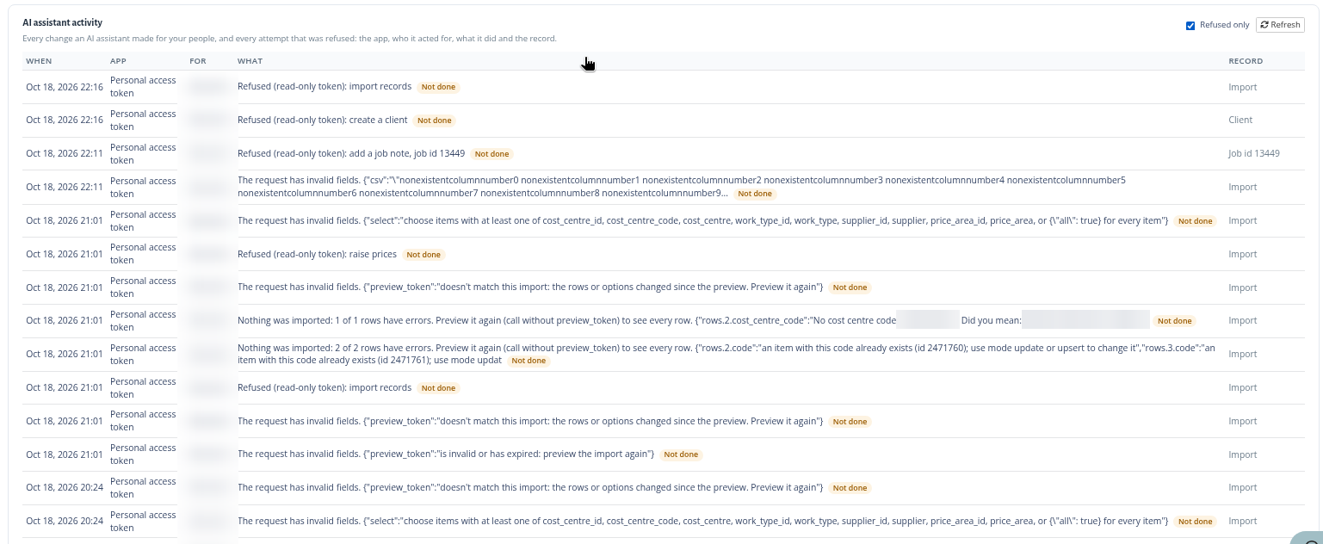Click the APP column header
The image size is (1323, 544).
[x=118, y=61]
